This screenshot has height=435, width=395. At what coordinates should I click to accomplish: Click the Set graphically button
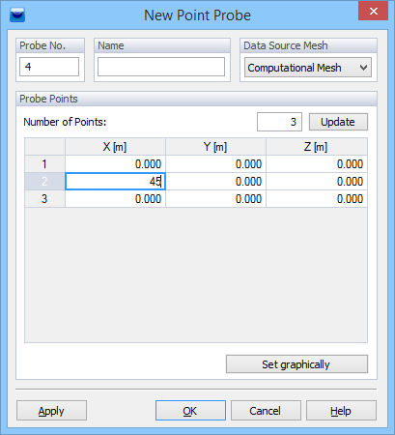pyautogui.click(x=296, y=364)
